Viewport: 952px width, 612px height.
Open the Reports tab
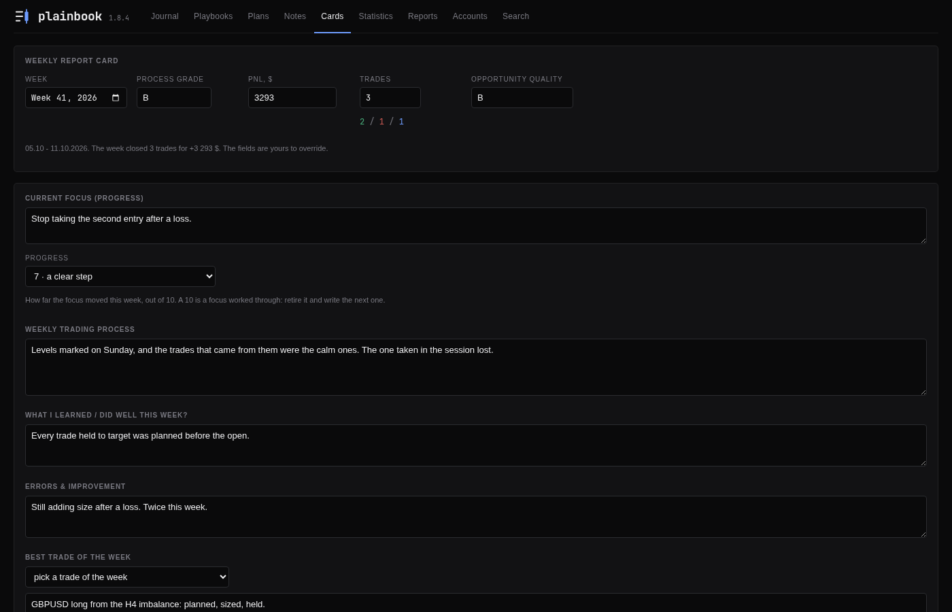coord(423,16)
